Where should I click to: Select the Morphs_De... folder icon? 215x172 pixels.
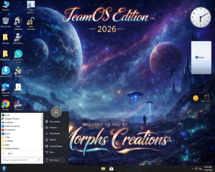pos(6,56)
